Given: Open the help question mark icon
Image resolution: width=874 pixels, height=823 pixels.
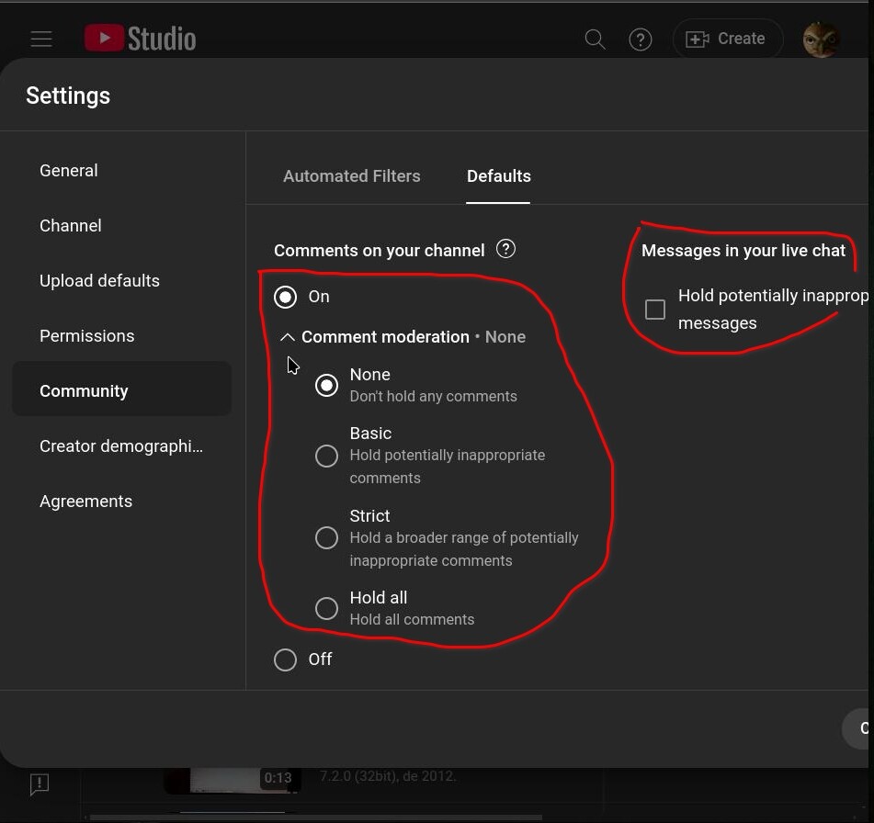Looking at the screenshot, I should click(641, 39).
